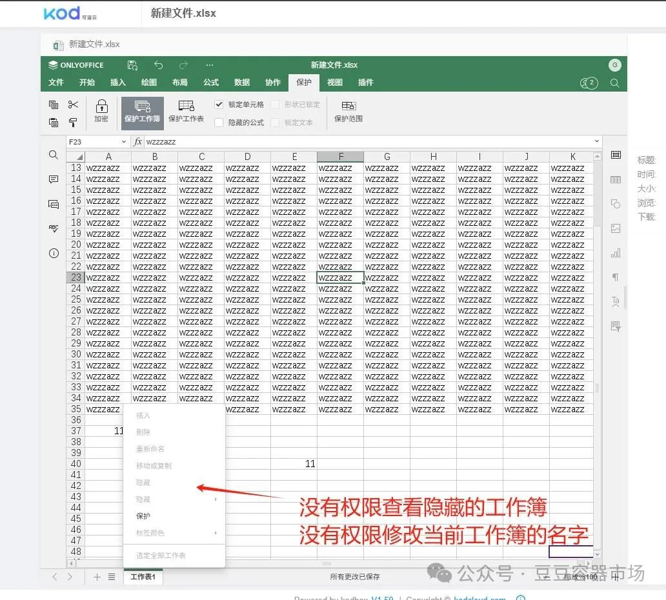Click the 加密 (Encrypt) lock button
This screenshot has height=600, width=666.
101,111
